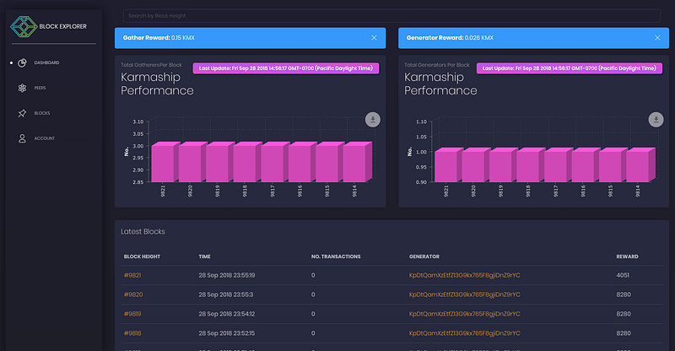Screen dimensions: 675x351
Task: Click the Search by Block Height field
Action: pos(391,16)
